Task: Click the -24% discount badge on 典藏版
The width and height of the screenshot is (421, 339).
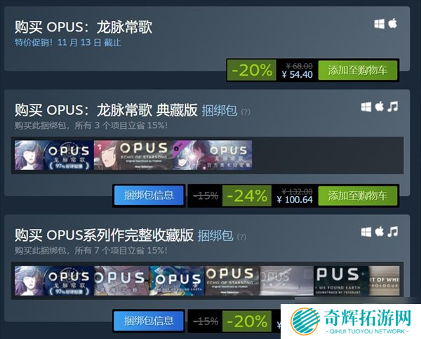Action: (x=247, y=195)
